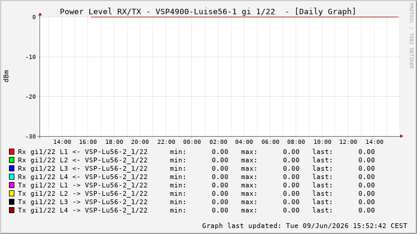
Task: Click the -10 y-axis value
Action: pyautogui.click(x=31, y=57)
